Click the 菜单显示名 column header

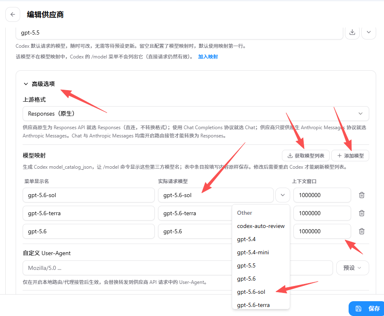[x=37, y=181]
